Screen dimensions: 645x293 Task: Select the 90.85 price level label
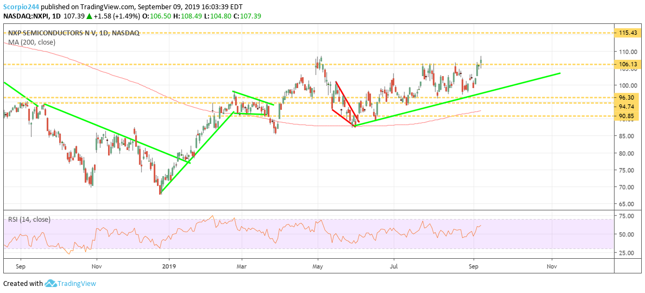pos(628,116)
